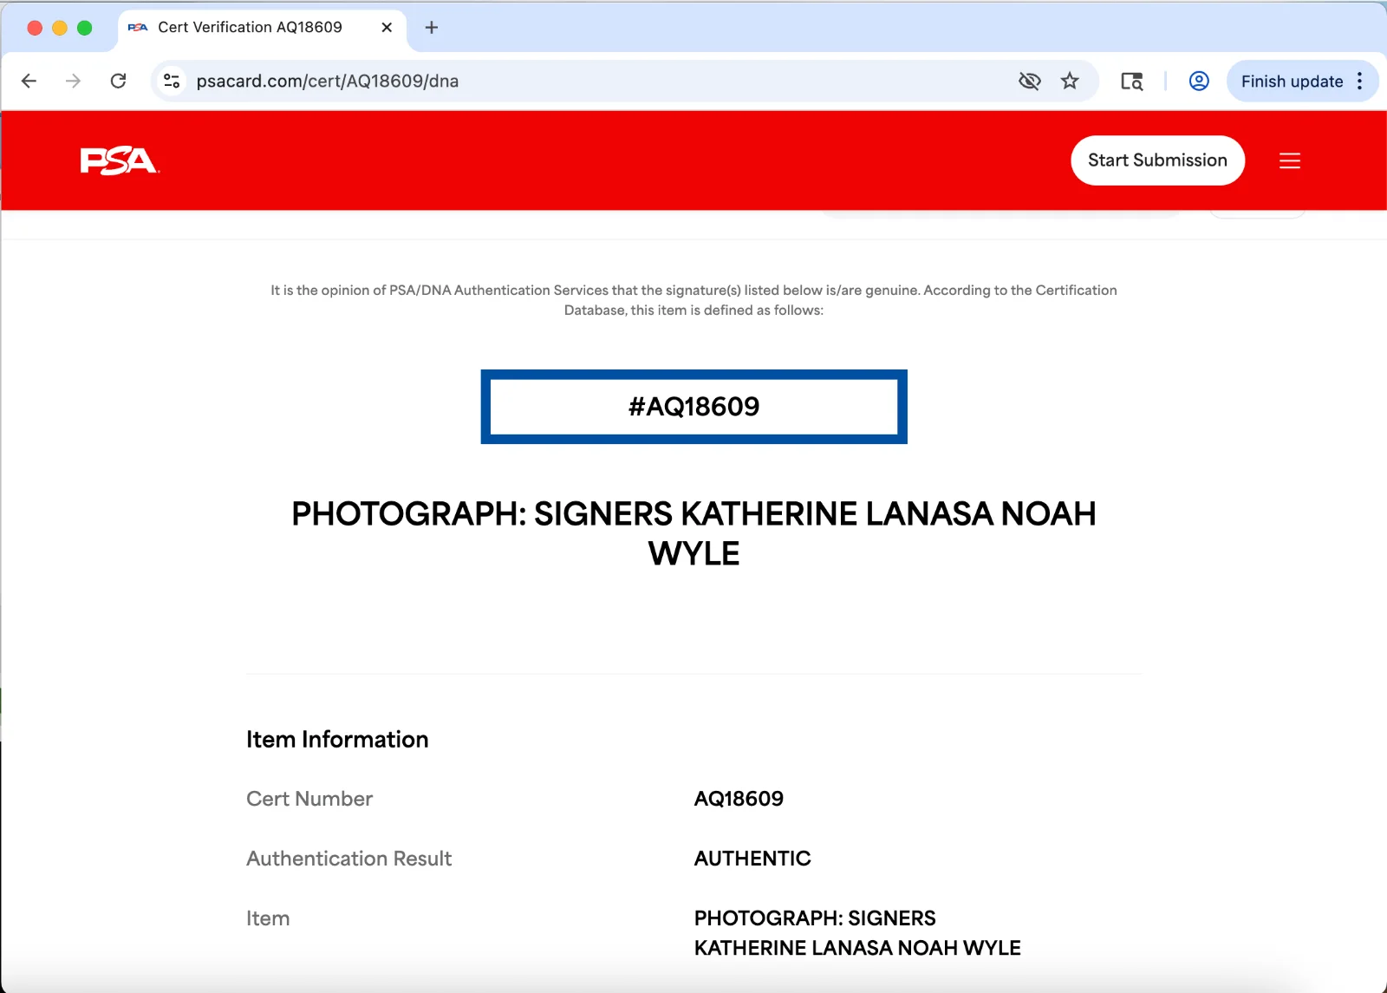The width and height of the screenshot is (1387, 993).
Task: Click the tracking protection eye icon
Action: [x=1029, y=81]
